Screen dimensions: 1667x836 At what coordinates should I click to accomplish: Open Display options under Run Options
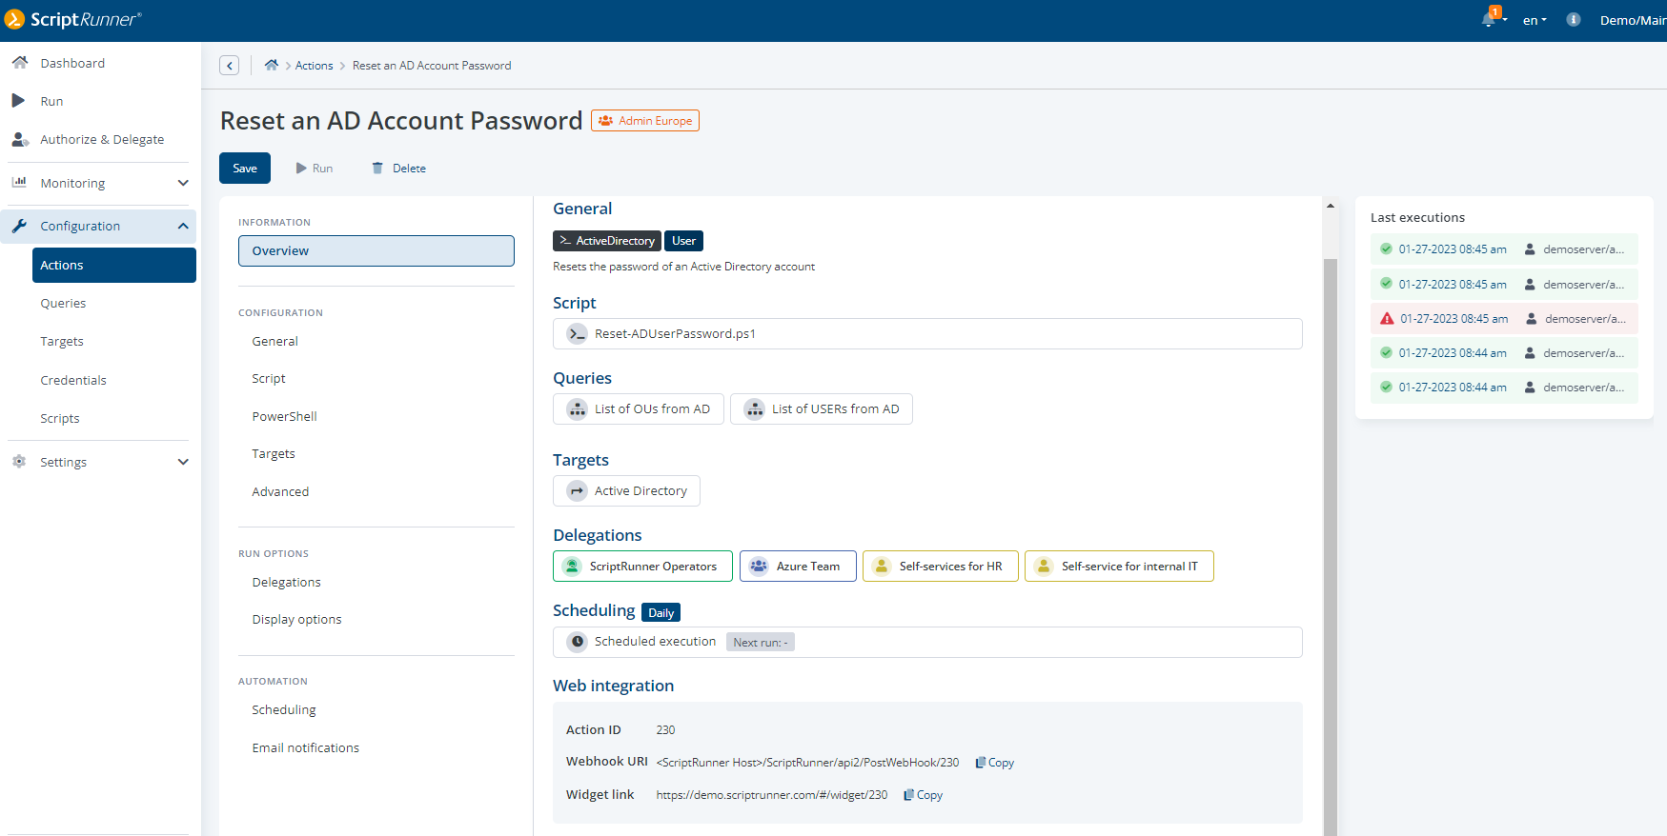[x=296, y=619]
